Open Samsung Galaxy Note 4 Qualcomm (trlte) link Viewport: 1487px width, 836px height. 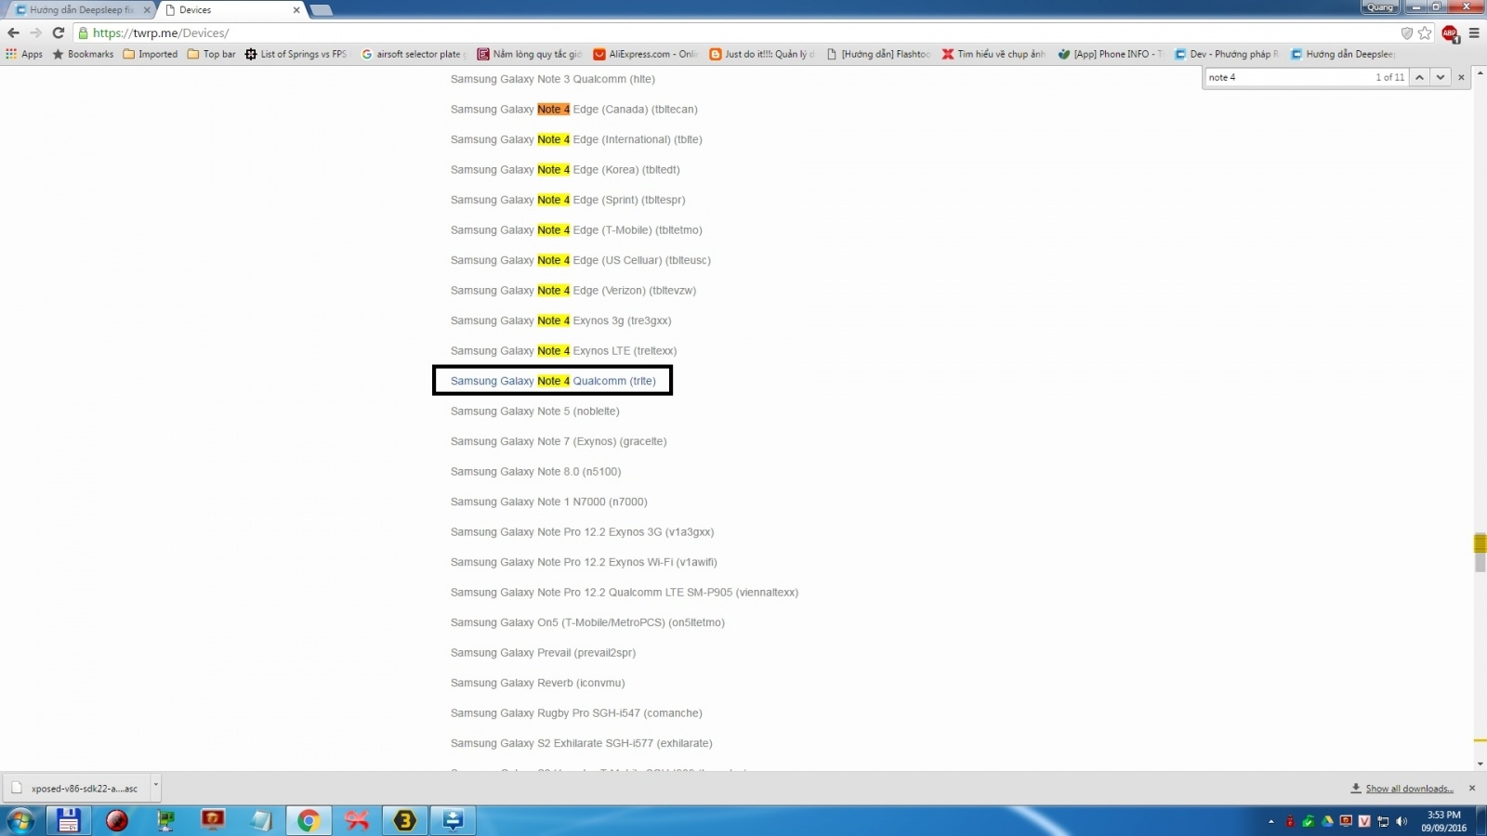coord(553,381)
